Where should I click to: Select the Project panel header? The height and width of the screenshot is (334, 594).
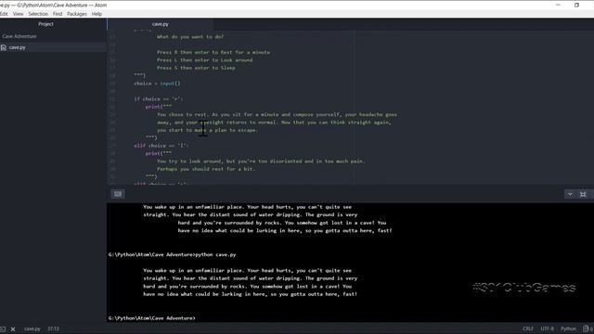tap(45, 24)
